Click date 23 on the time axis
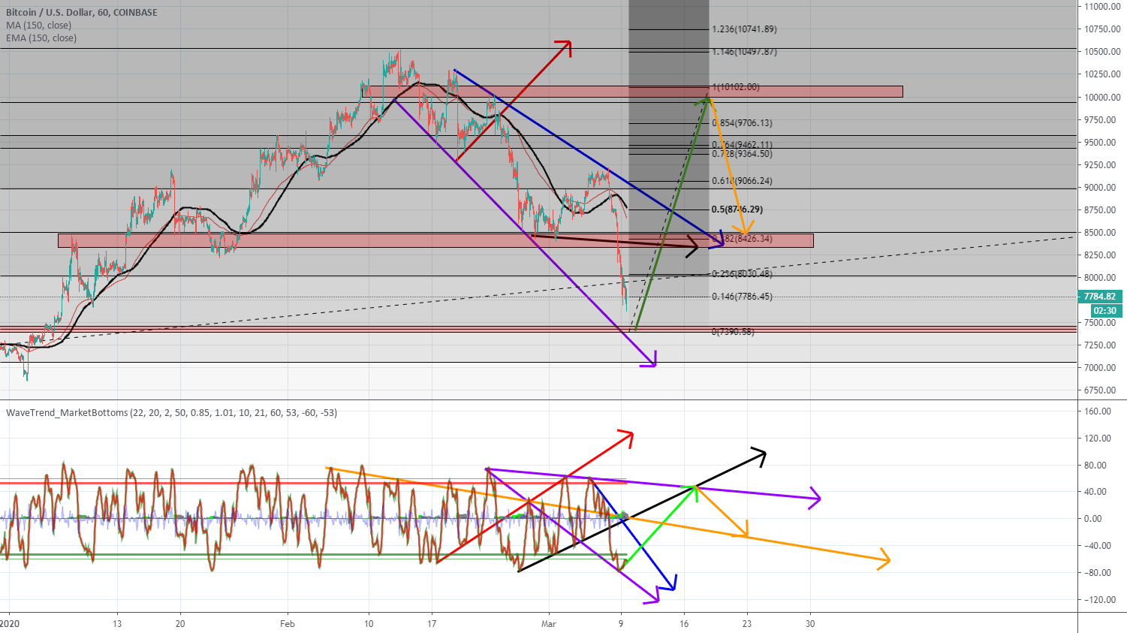The height and width of the screenshot is (633, 1127). tap(747, 623)
